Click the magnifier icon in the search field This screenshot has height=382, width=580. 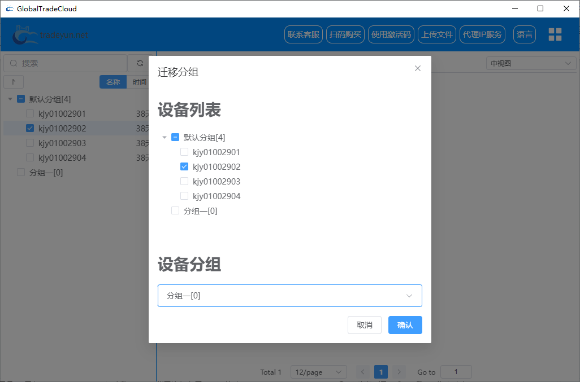(x=14, y=63)
